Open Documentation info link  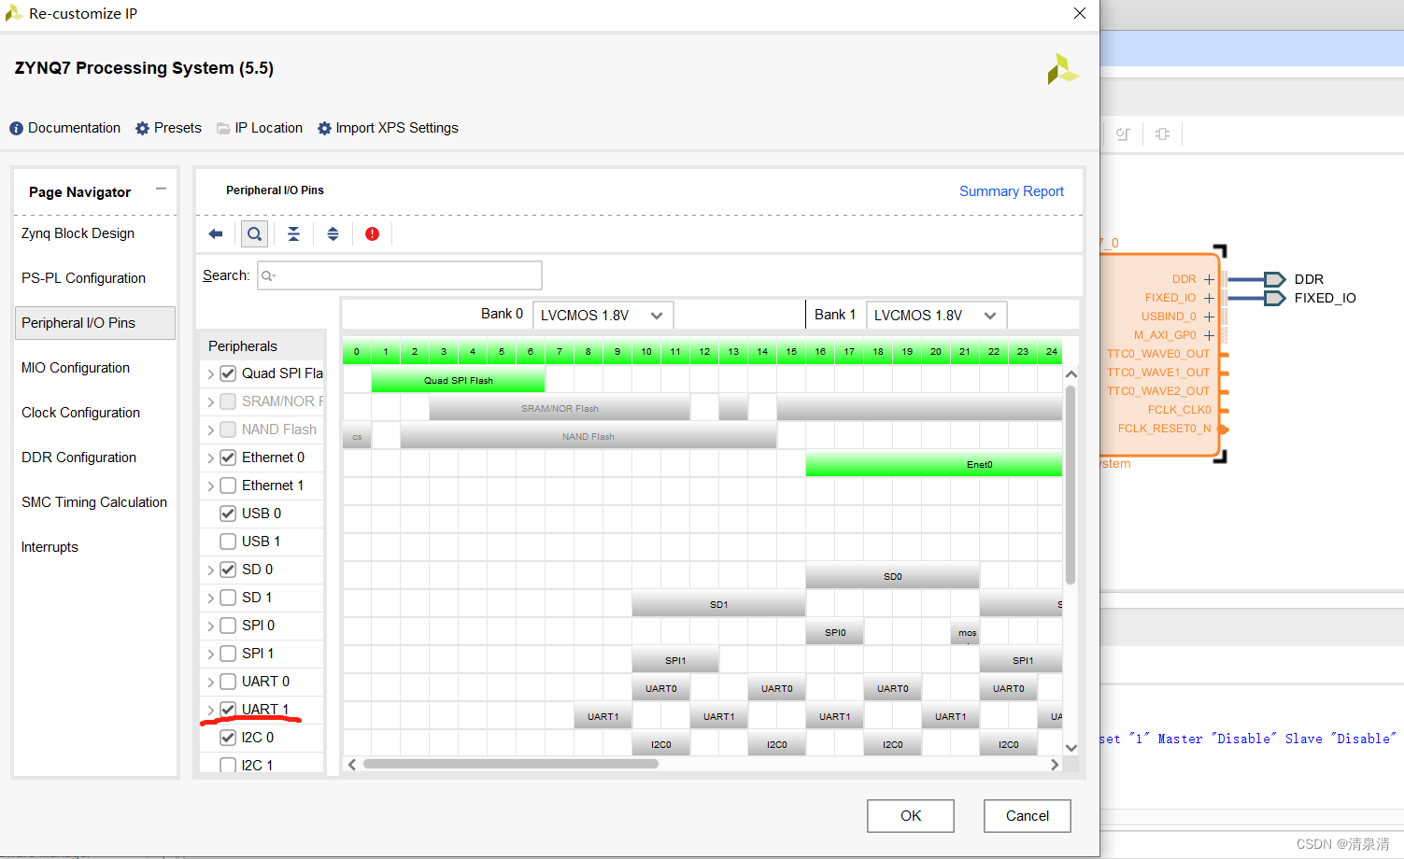[x=65, y=128]
